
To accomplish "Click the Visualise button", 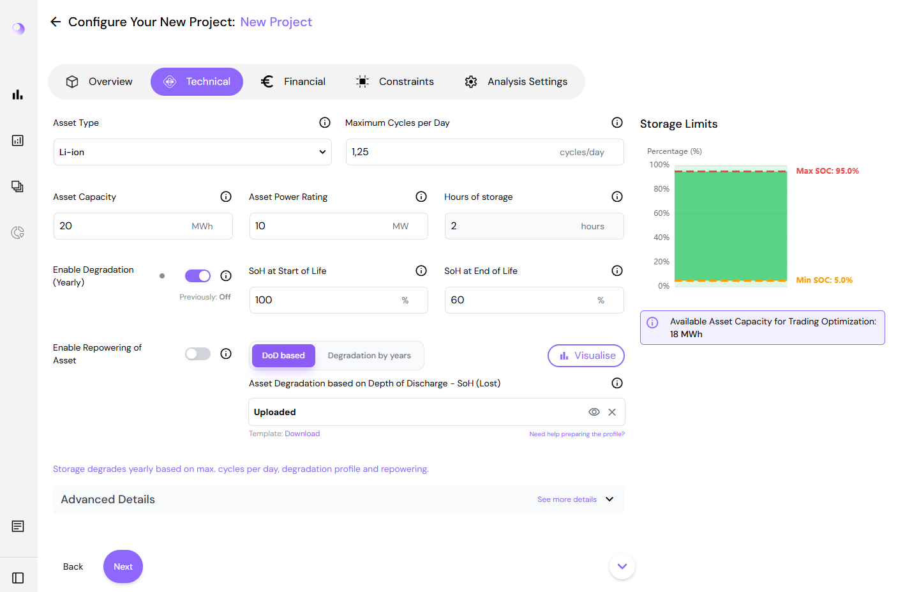I will coord(586,356).
